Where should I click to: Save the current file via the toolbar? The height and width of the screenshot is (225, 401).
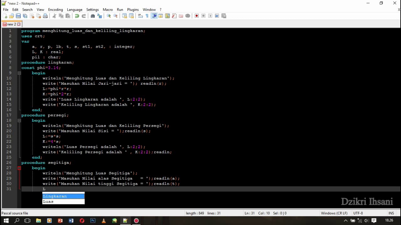coord(18,16)
